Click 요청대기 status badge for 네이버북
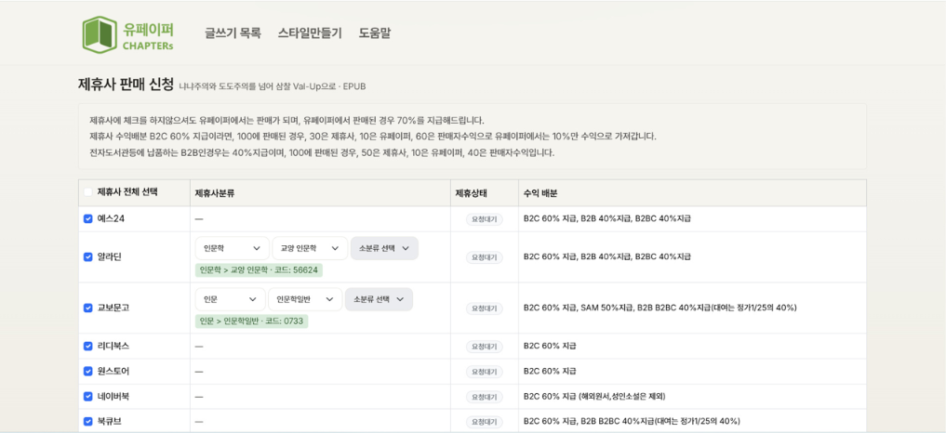This screenshot has height=433, width=946. point(484,397)
